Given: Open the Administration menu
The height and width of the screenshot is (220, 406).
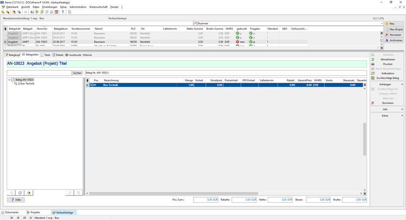Looking at the screenshot, I should pos(78,7).
